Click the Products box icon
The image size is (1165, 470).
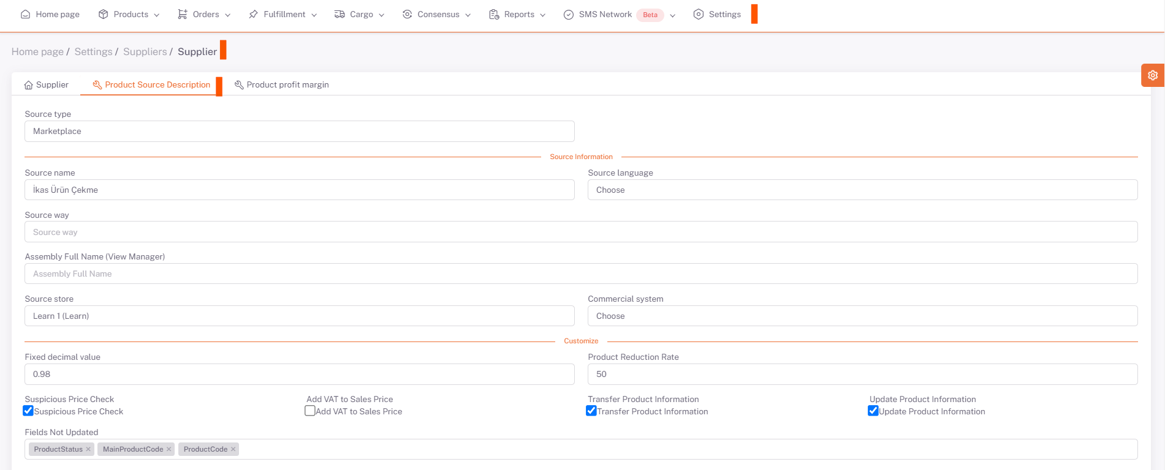click(x=104, y=14)
